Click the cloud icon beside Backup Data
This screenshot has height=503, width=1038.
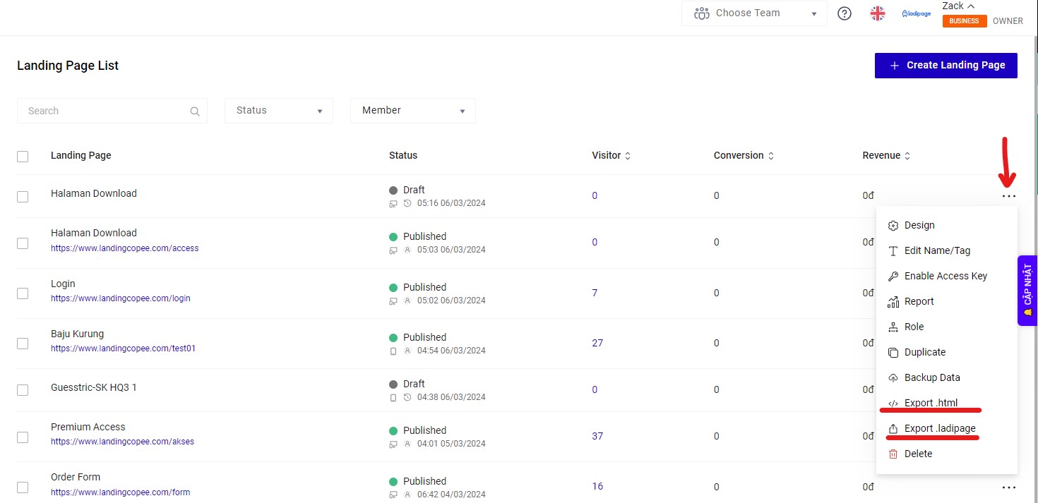[x=893, y=378]
